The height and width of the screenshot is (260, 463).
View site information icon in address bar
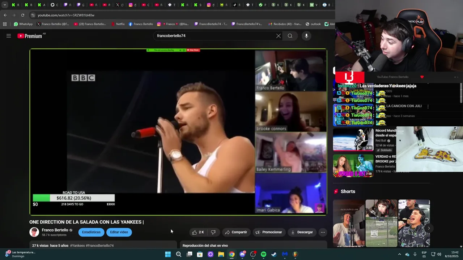pos(33,15)
